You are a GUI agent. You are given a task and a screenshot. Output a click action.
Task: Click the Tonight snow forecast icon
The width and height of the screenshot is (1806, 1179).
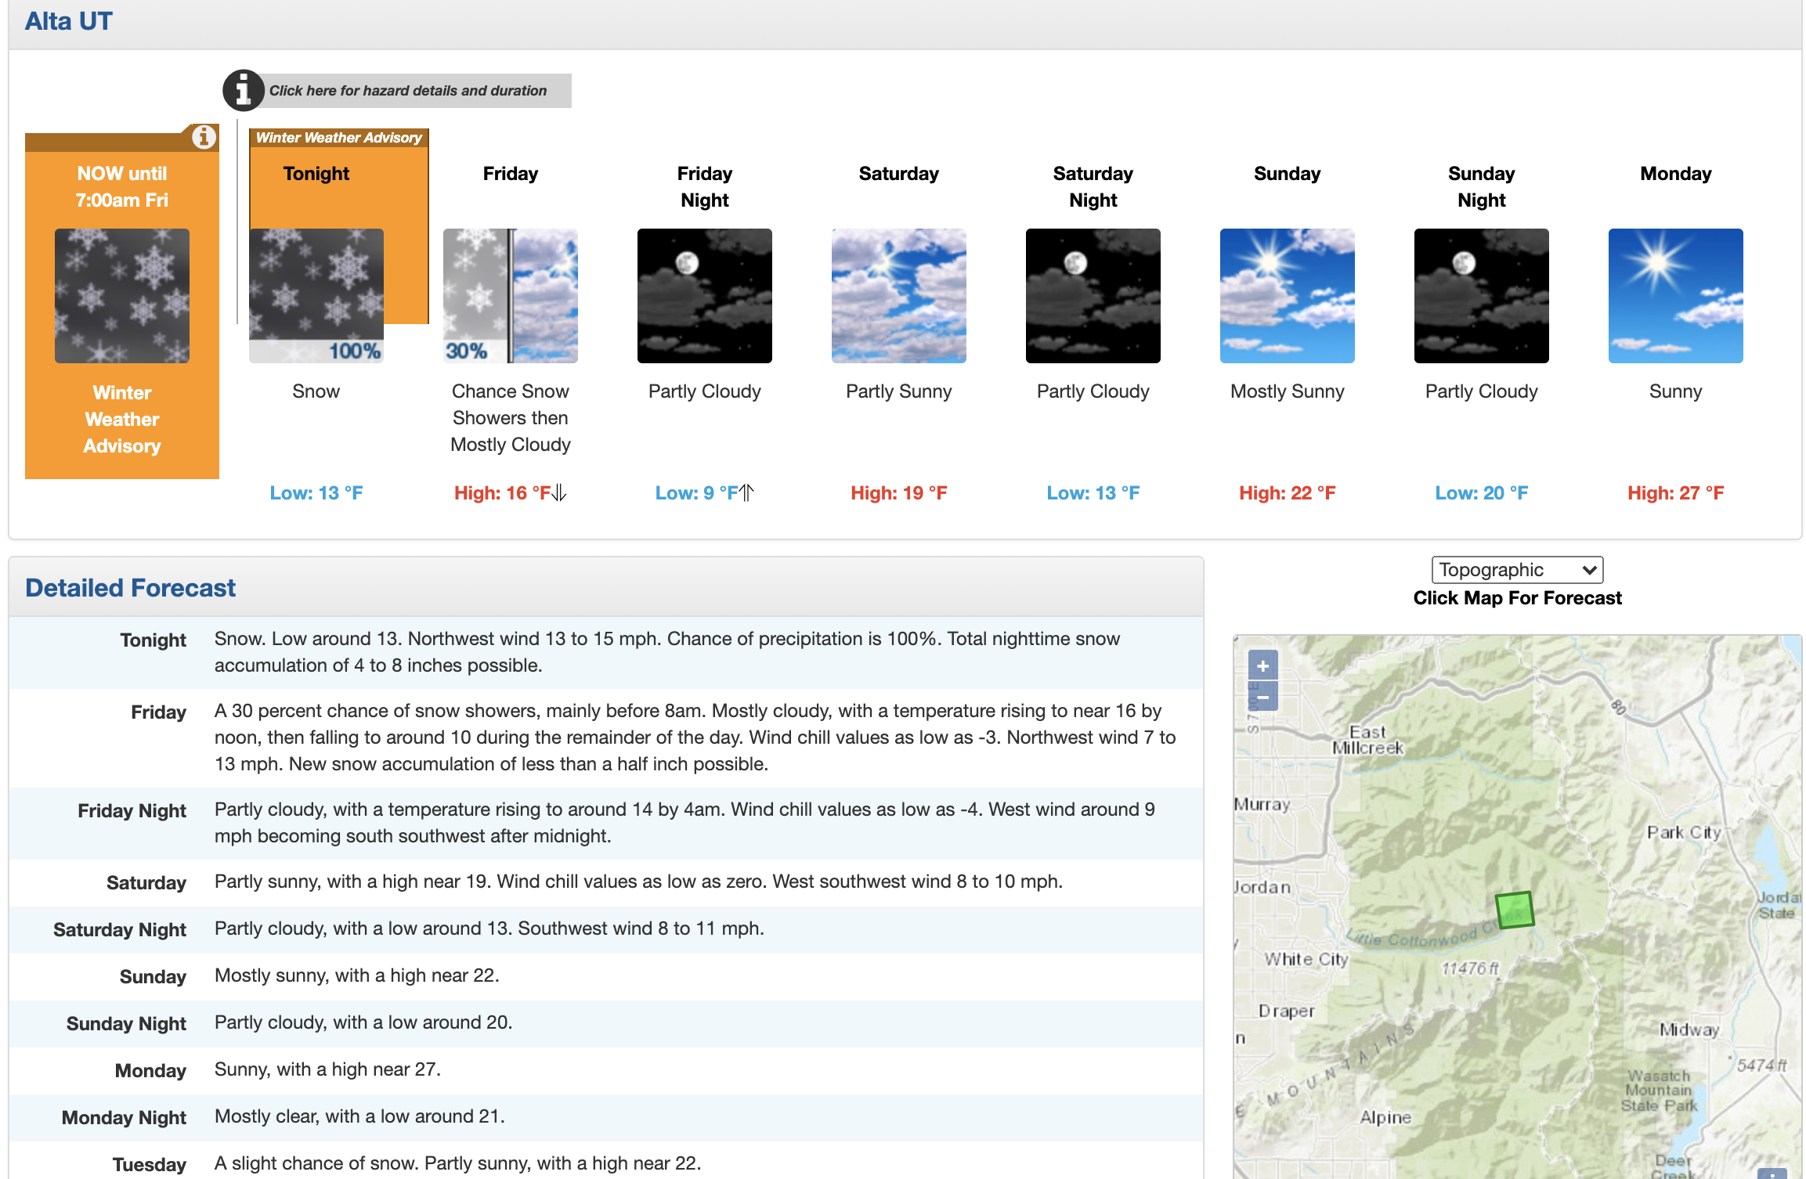pyautogui.click(x=316, y=296)
